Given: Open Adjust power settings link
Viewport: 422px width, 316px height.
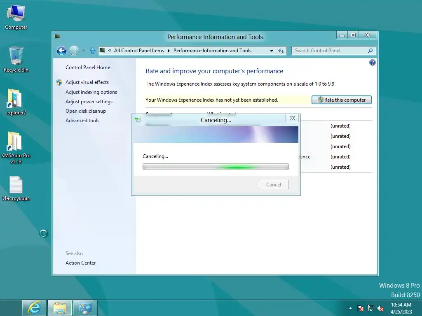Looking at the screenshot, I should click(x=89, y=102).
